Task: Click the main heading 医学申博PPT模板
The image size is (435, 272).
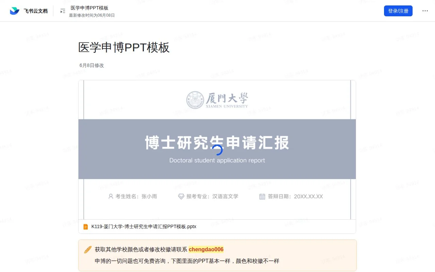Action: pyautogui.click(x=124, y=48)
